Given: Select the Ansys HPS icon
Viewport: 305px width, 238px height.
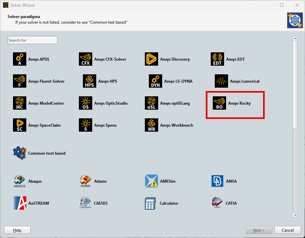Looking at the screenshot, I should point(90,81).
